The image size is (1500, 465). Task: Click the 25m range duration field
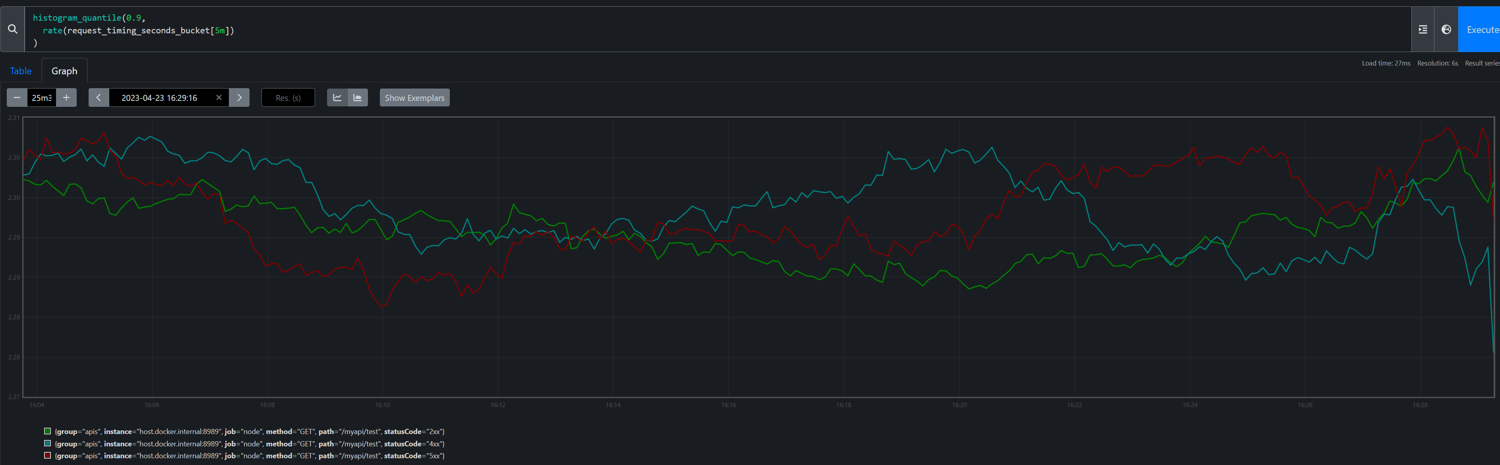click(x=41, y=98)
